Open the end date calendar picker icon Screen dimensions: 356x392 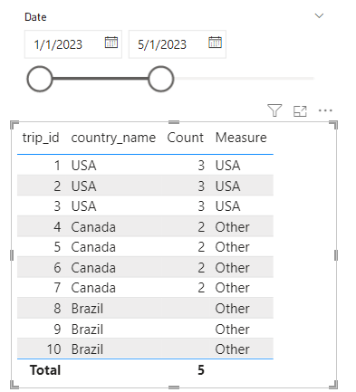pos(215,43)
